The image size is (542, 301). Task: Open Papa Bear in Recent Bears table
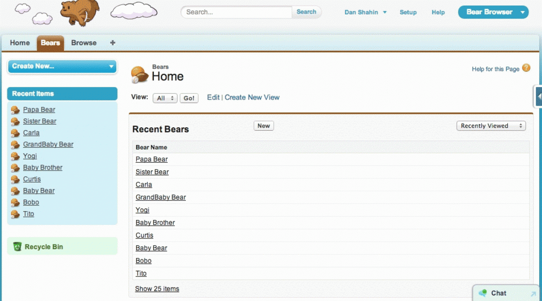[x=151, y=159]
